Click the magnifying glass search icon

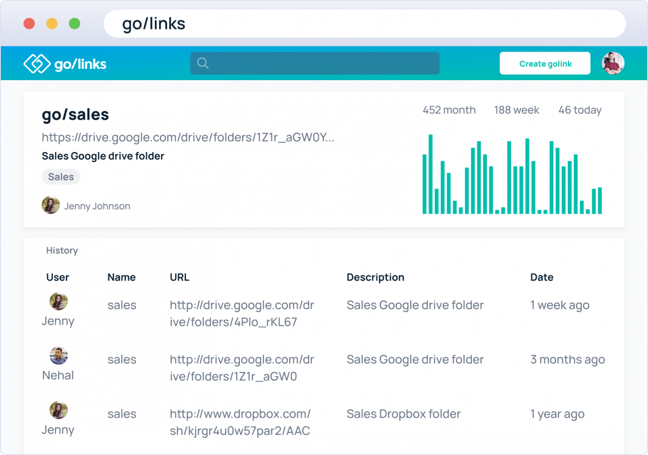point(203,63)
